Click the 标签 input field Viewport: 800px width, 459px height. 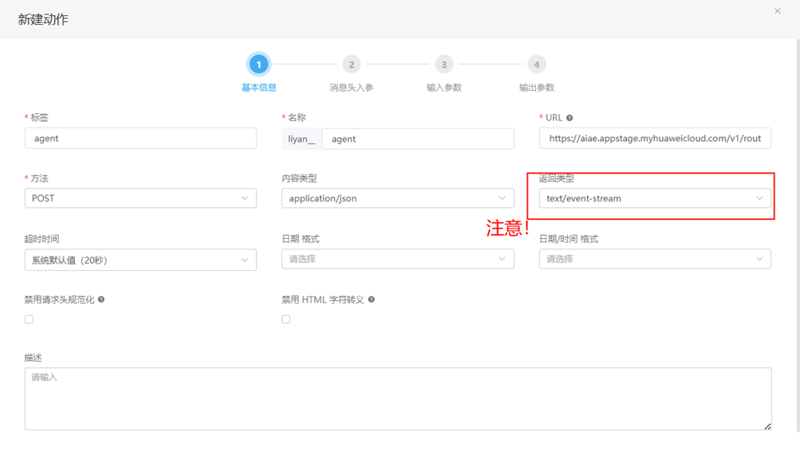(x=140, y=139)
